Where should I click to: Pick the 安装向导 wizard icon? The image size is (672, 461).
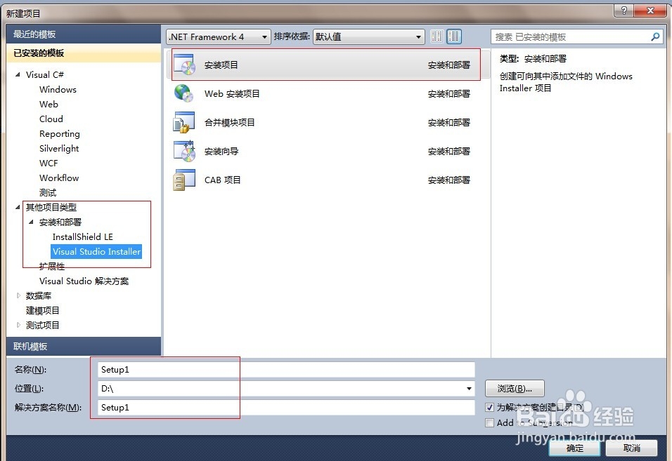click(184, 151)
